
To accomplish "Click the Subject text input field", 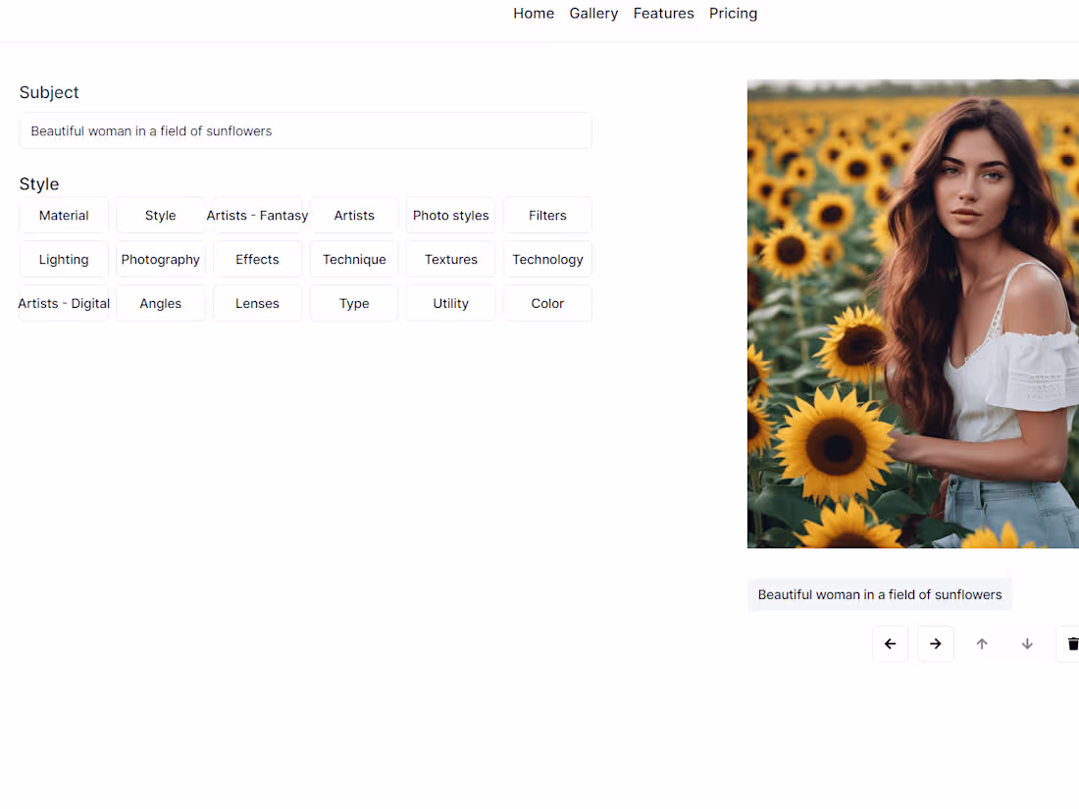I will 305,130.
